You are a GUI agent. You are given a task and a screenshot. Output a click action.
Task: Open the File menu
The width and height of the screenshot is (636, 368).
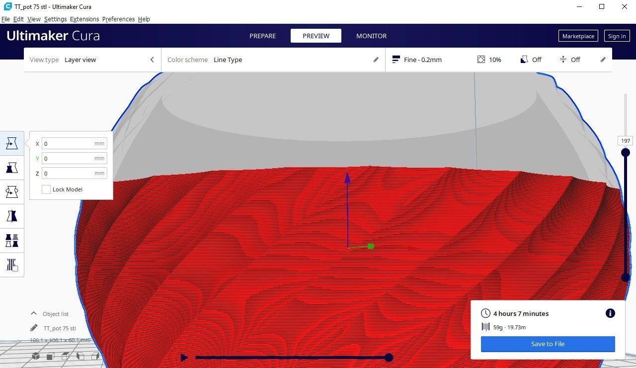point(5,19)
